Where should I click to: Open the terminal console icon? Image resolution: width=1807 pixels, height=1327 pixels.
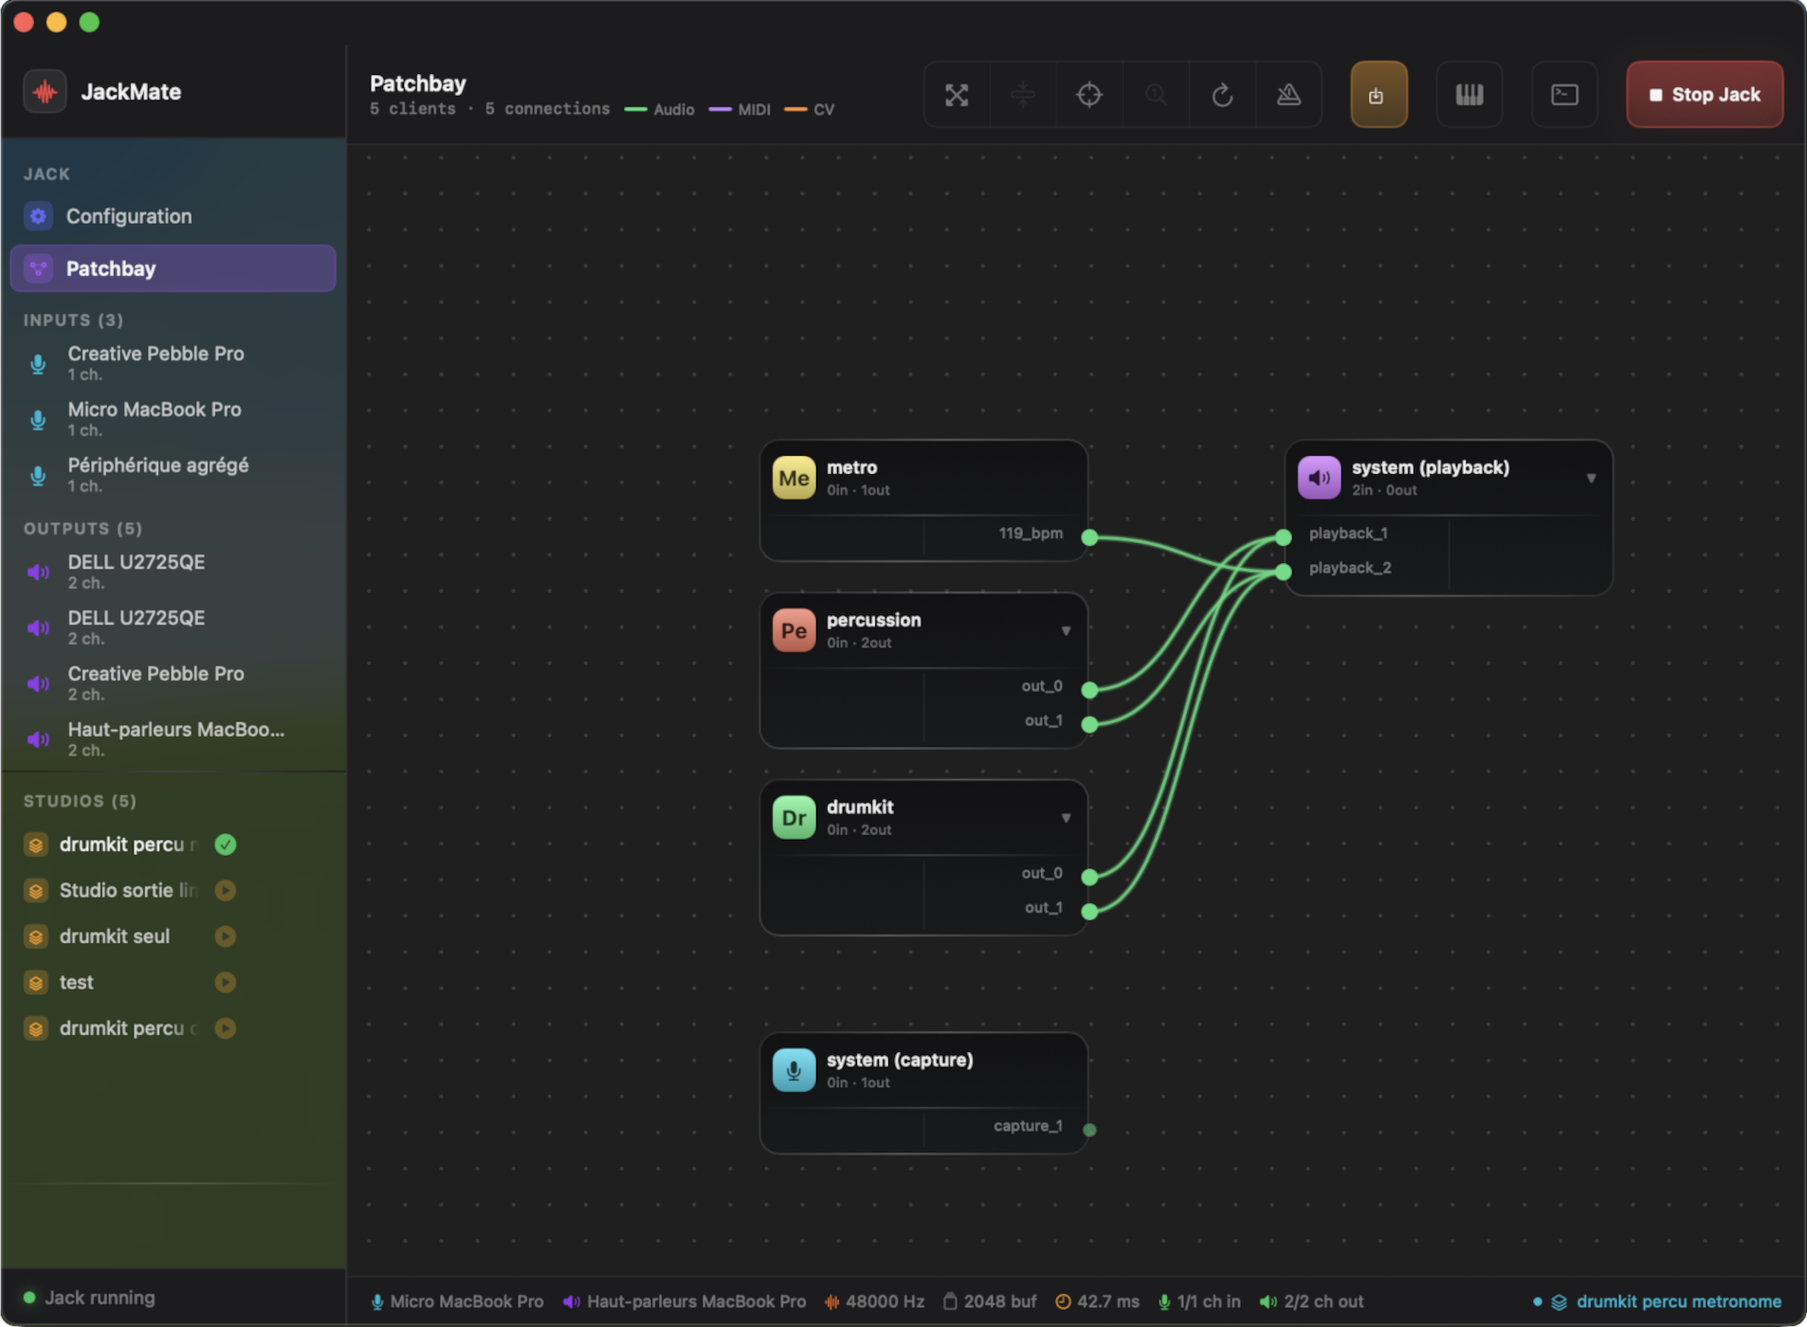[x=1563, y=95]
